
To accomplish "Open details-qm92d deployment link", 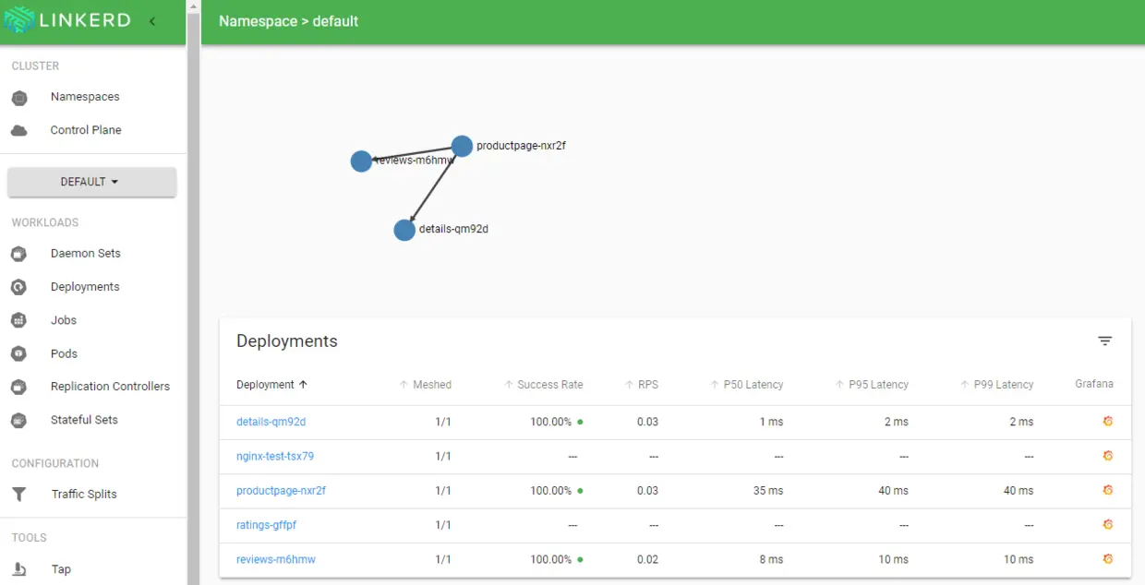I will coord(271,422).
